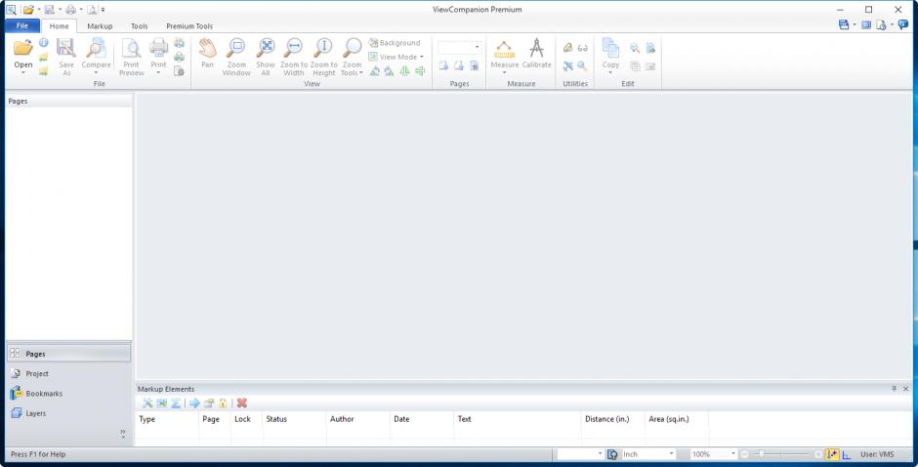Viewport: 918px width, 467px height.
Task: Click the Area (sq.in.) column header
Action: click(677, 419)
